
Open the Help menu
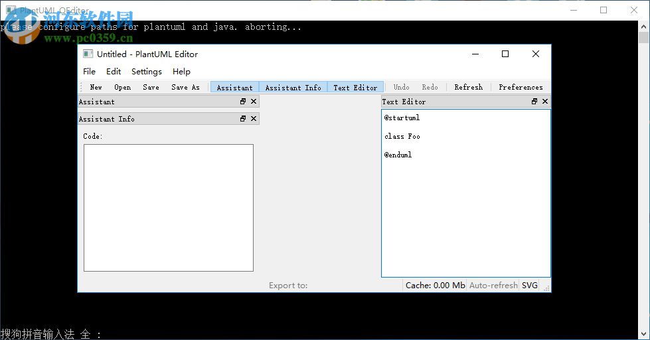[181, 71]
